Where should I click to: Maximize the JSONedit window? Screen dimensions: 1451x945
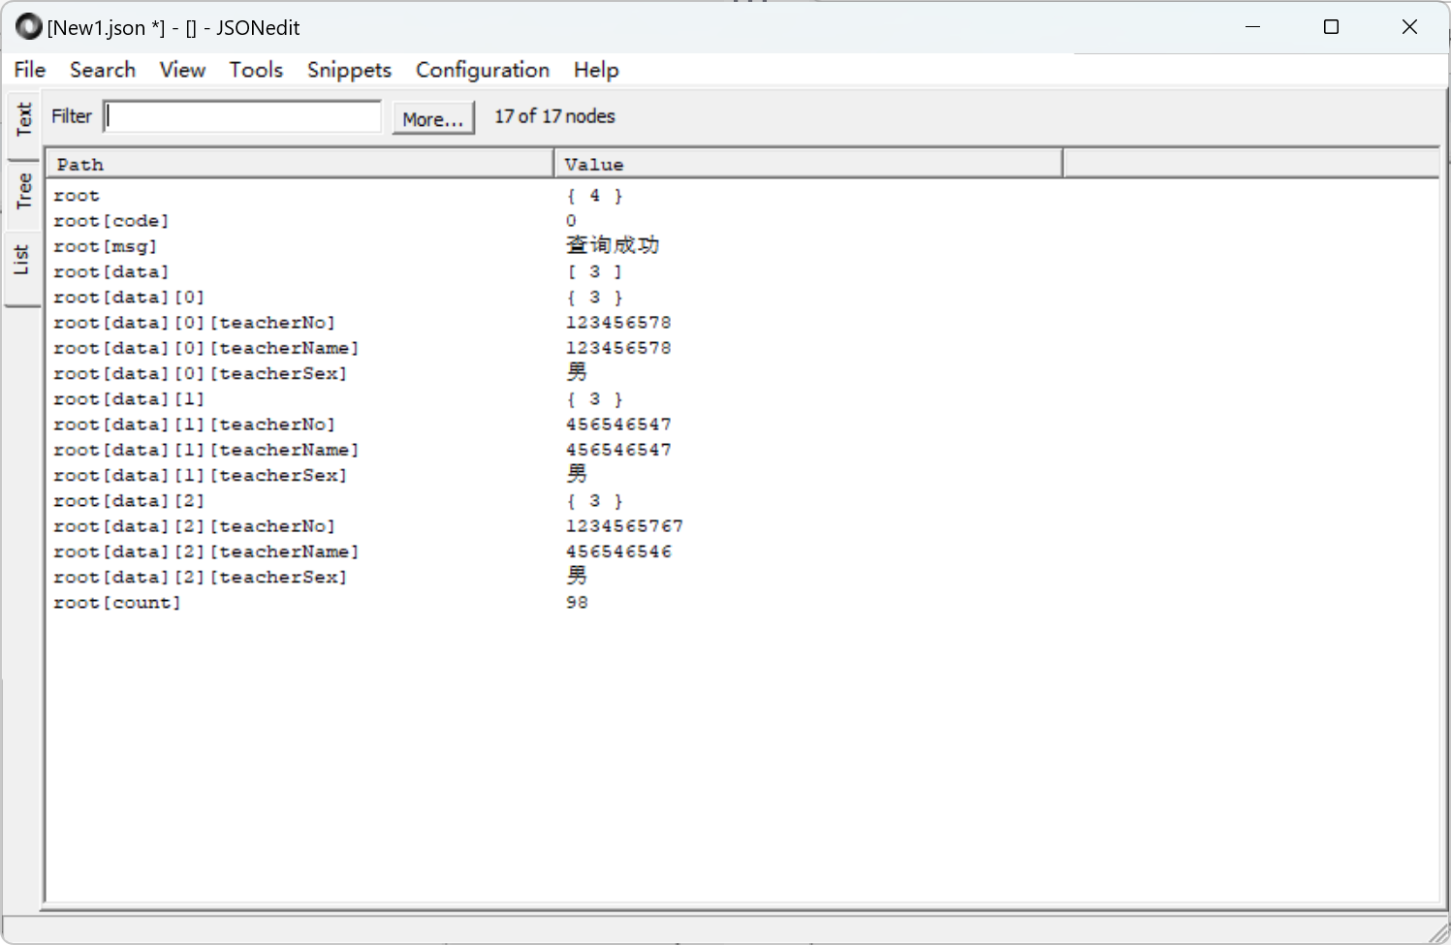(x=1331, y=27)
